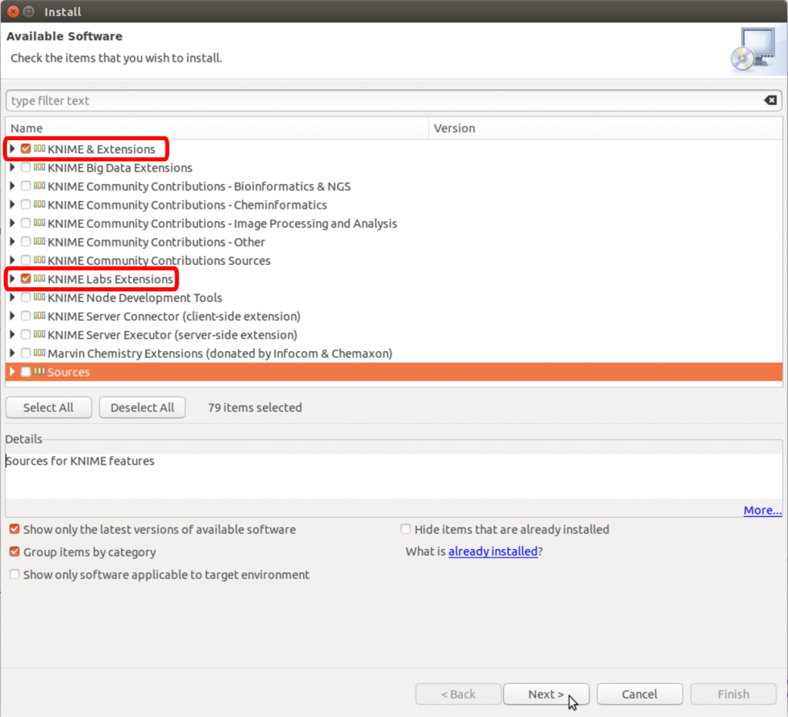The height and width of the screenshot is (717, 788).
Task: Click the category icon beside Bioinformatics & NGS
Action: (x=39, y=186)
